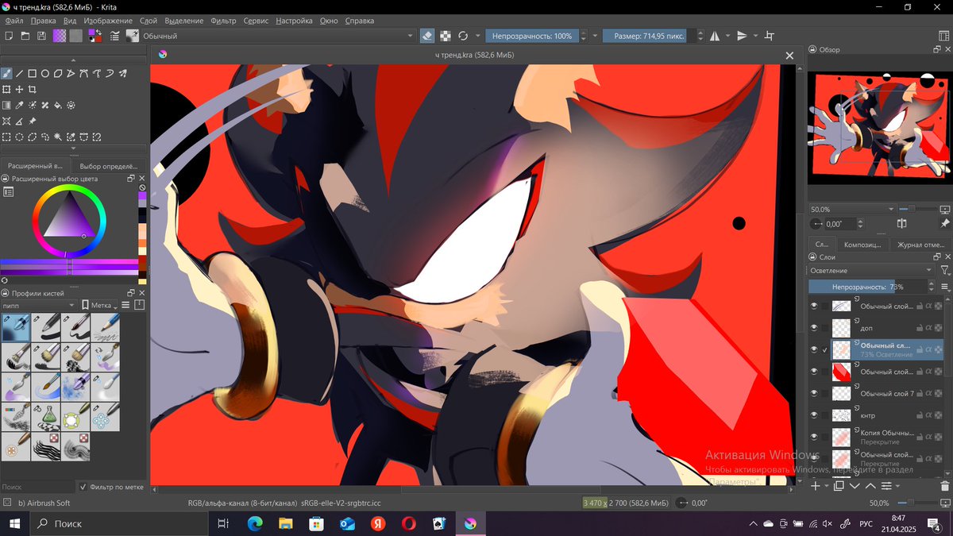
Task: Select the Gradient tool
Action: point(6,105)
